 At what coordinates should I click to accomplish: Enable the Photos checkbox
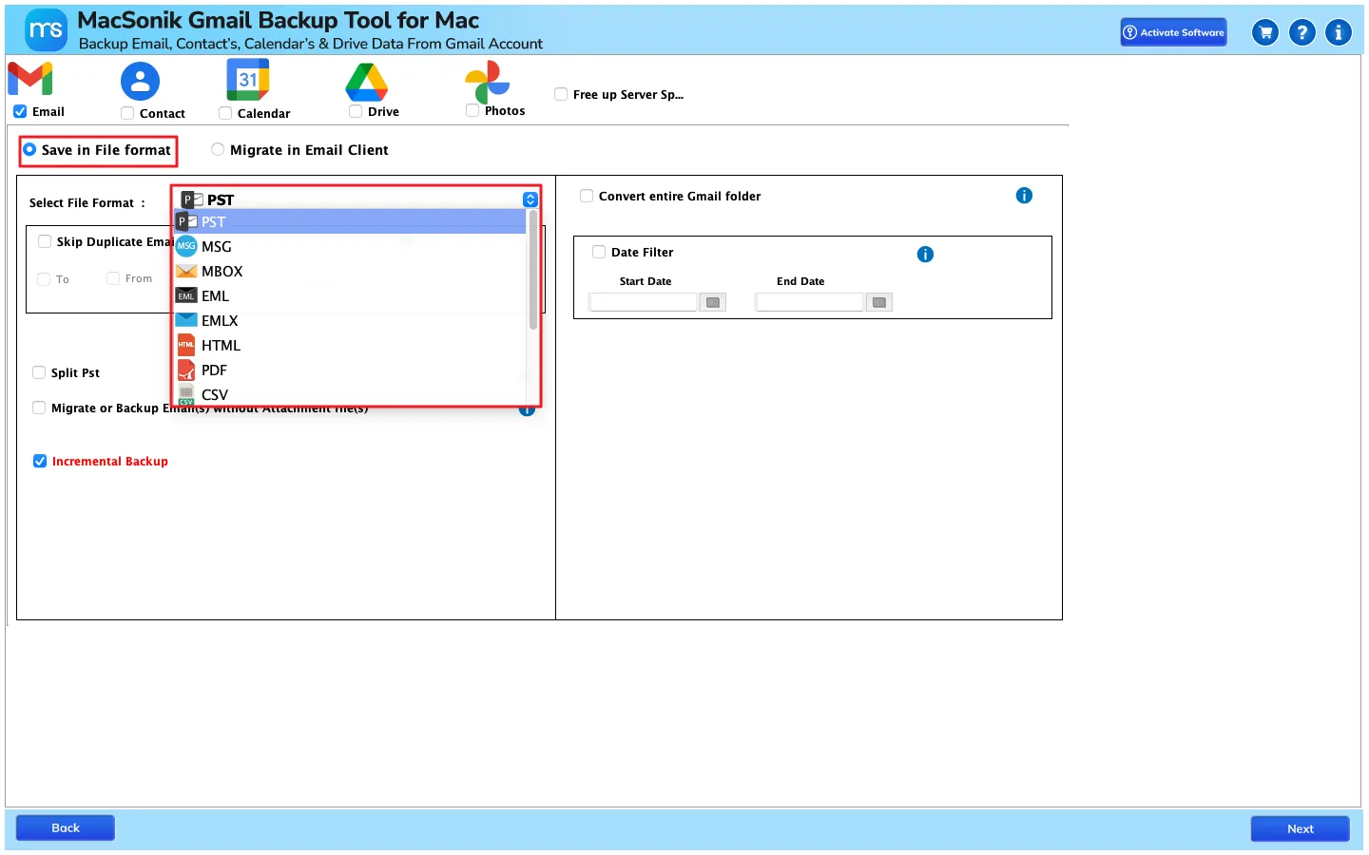472,110
